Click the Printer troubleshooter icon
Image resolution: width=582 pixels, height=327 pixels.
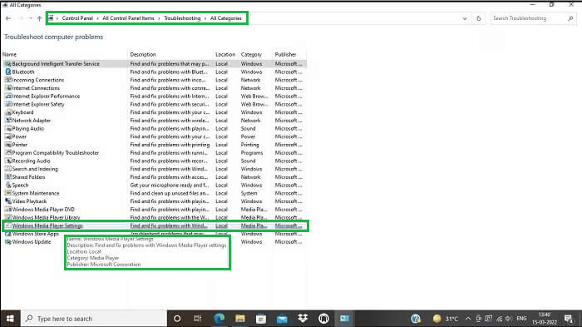click(8, 145)
